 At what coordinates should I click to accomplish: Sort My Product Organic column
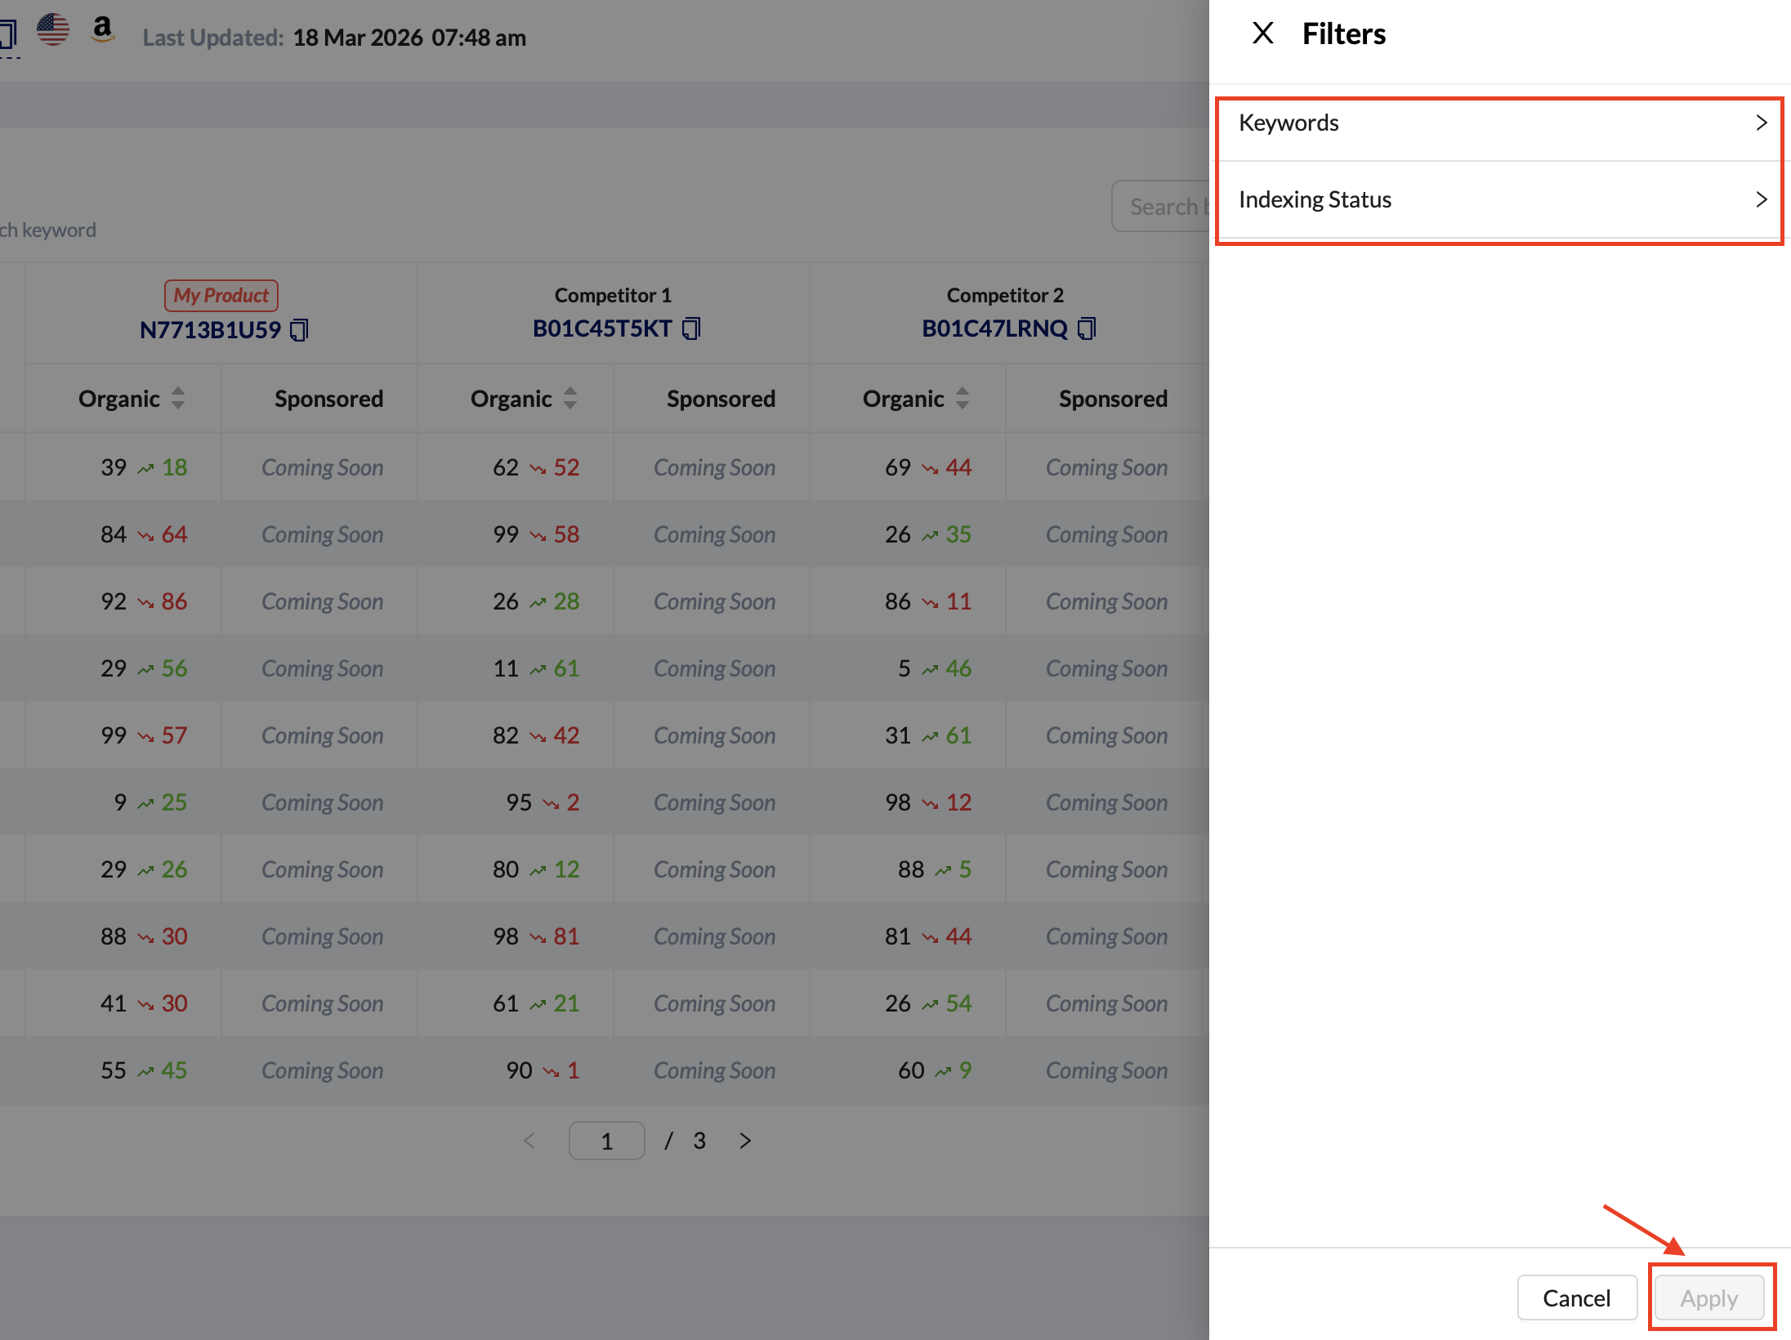pyautogui.click(x=178, y=398)
